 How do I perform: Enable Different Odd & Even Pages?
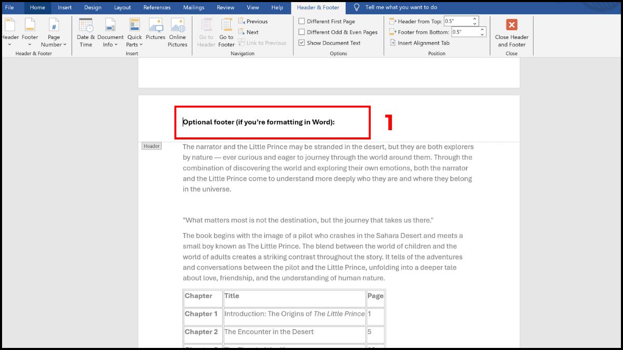point(302,32)
